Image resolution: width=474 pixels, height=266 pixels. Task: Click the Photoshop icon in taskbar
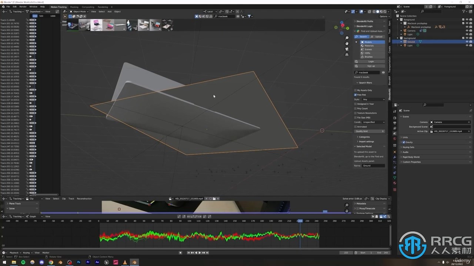pyautogui.click(x=79, y=262)
